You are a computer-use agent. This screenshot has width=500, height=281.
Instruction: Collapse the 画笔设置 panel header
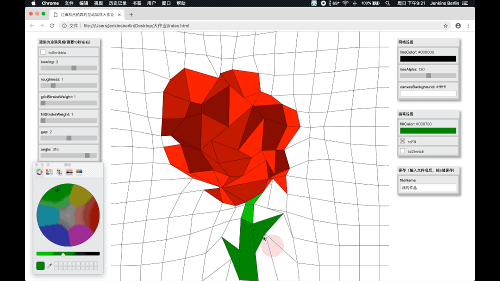tap(428, 114)
